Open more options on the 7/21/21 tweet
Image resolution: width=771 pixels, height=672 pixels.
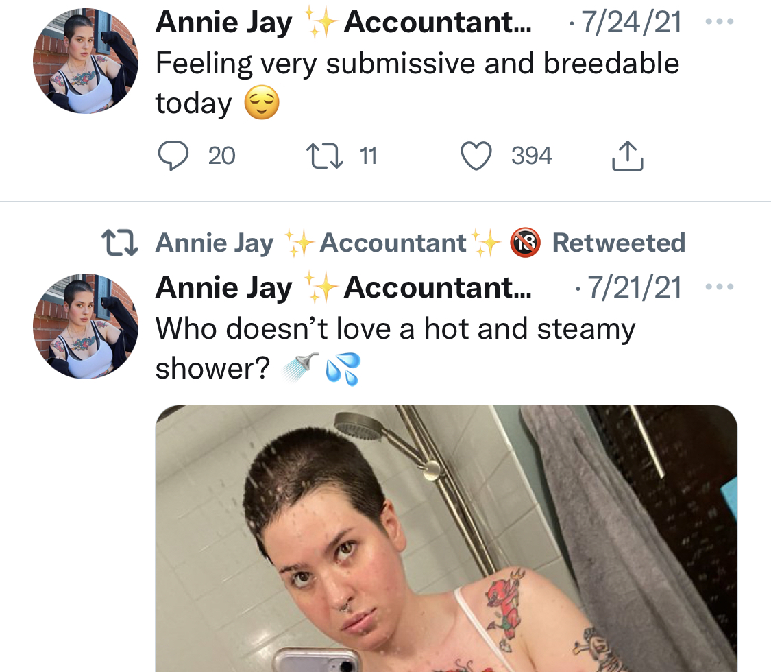point(720,287)
